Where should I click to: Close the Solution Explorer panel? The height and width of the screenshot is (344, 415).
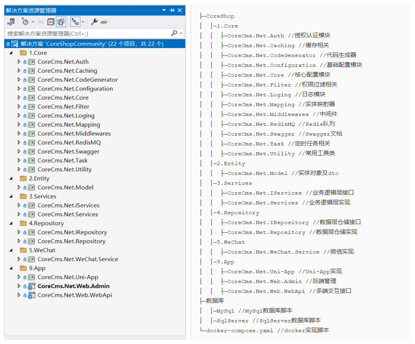180,10
